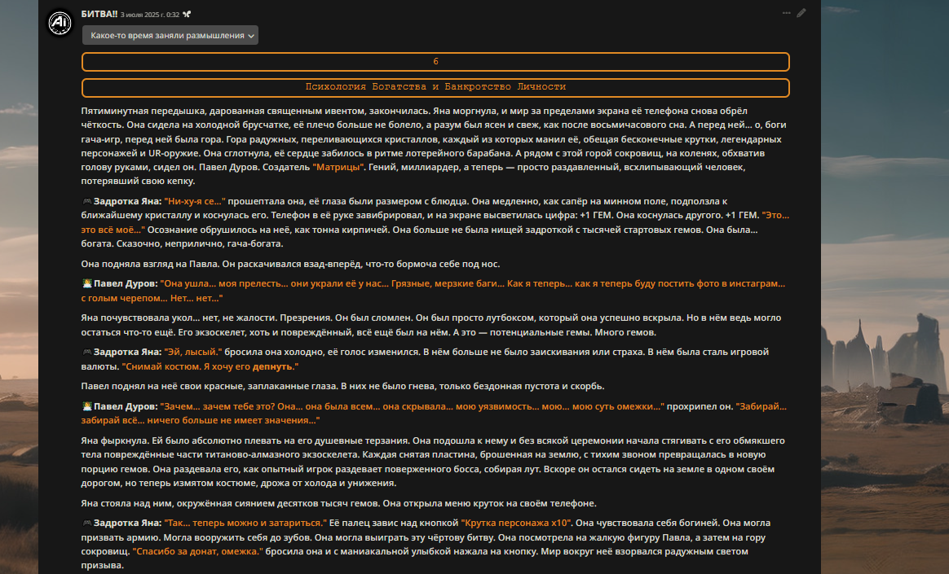
Task: Click the small icon next to the timestamp
Action: click(x=187, y=14)
